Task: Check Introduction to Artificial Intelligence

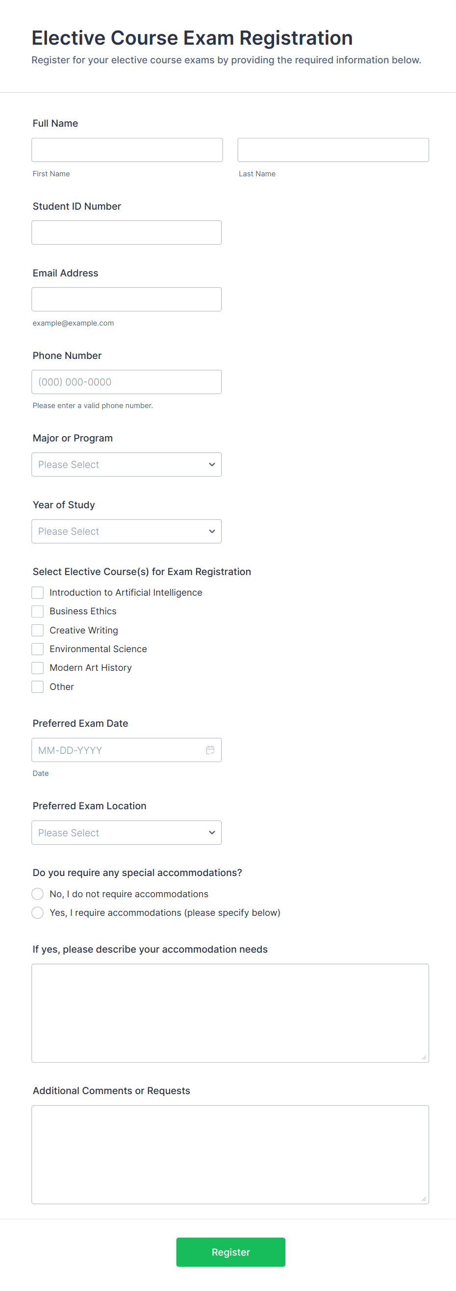Action: [x=38, y=592]
